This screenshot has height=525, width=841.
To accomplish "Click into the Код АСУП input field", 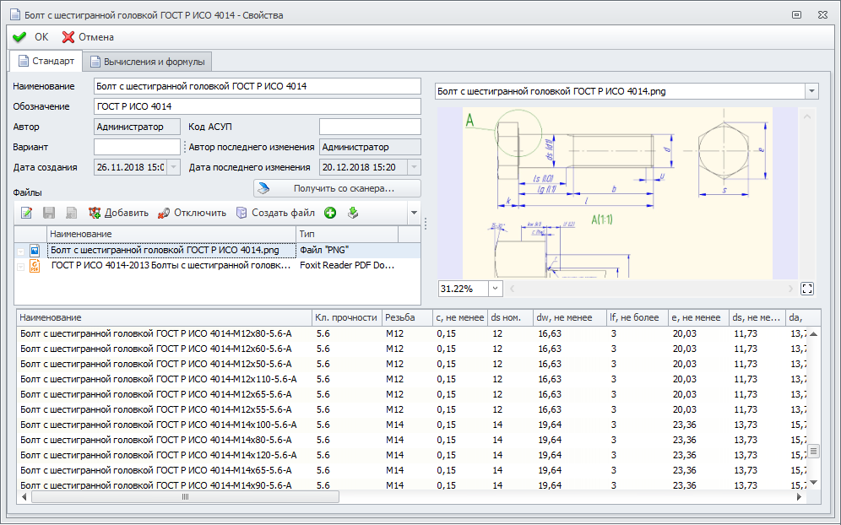I will (x=369, y=127).
